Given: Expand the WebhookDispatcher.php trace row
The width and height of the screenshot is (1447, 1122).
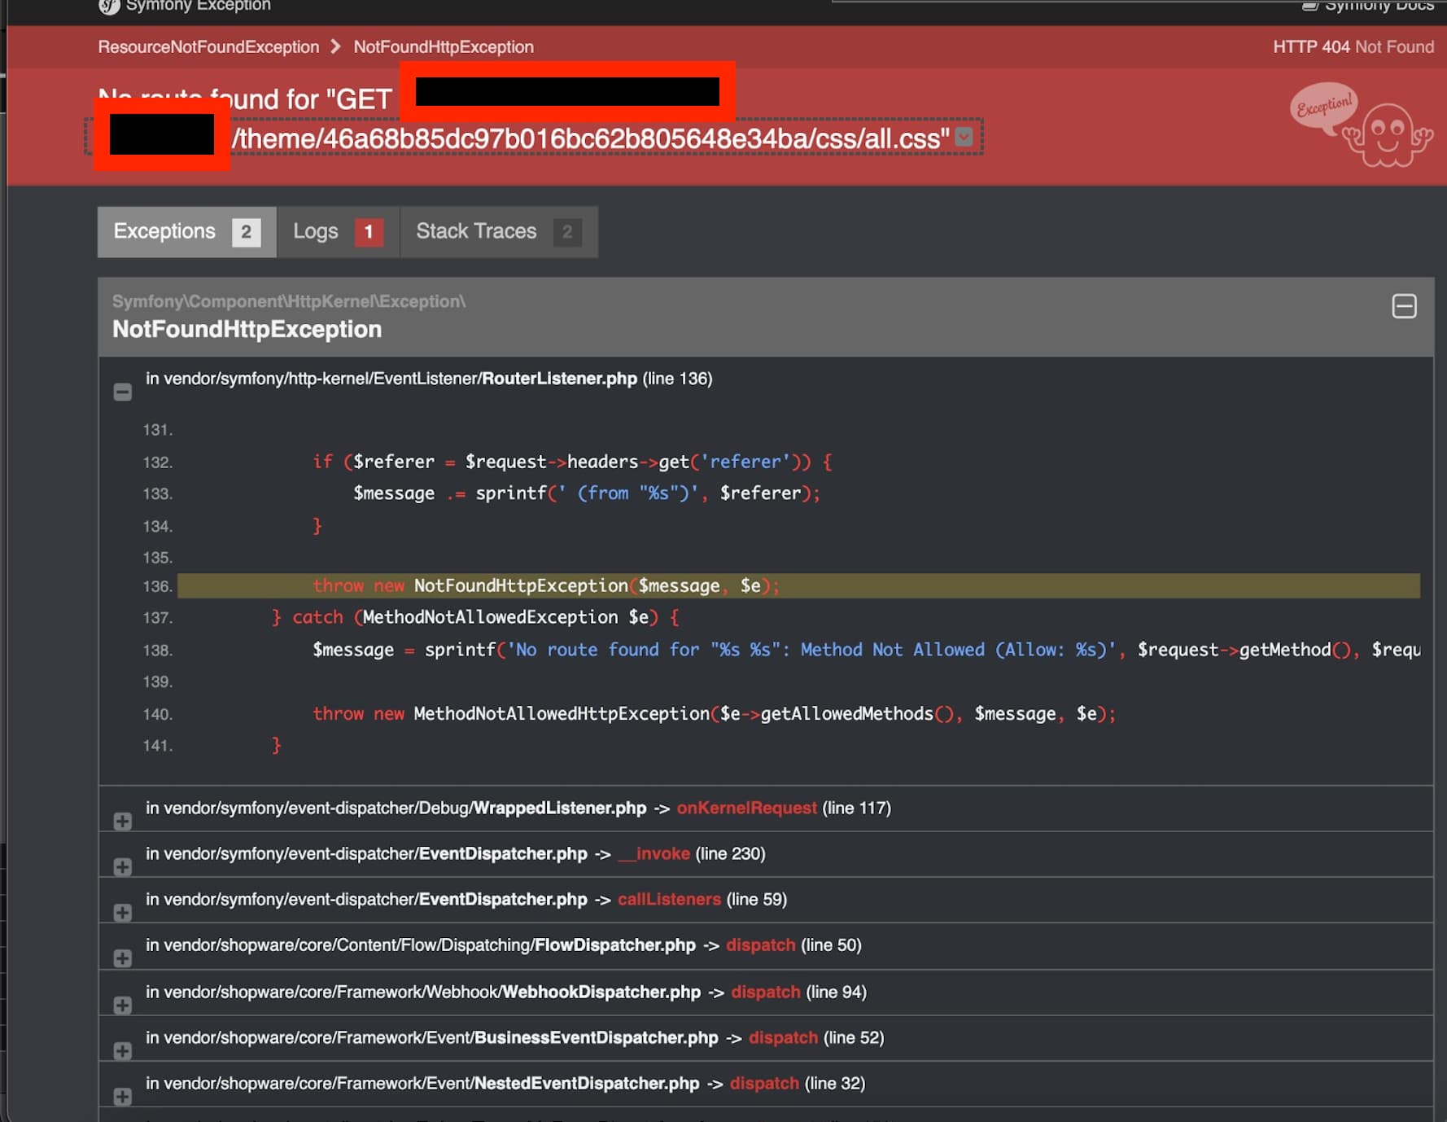Looking at the screenshot, I should (x=122, y=1006).
